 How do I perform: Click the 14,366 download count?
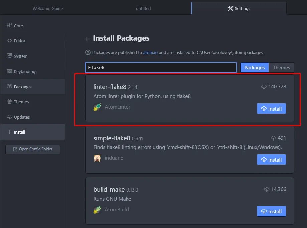pos(279,189)
